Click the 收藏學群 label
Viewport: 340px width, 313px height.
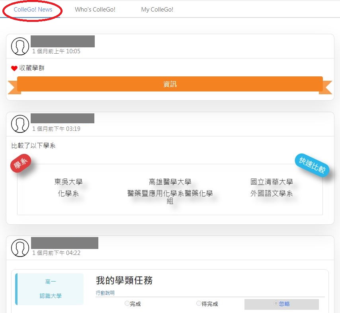point(32,68)
